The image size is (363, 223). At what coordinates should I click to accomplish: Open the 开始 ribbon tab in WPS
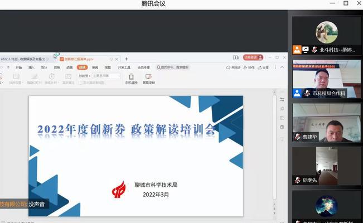tap(19, 67)
